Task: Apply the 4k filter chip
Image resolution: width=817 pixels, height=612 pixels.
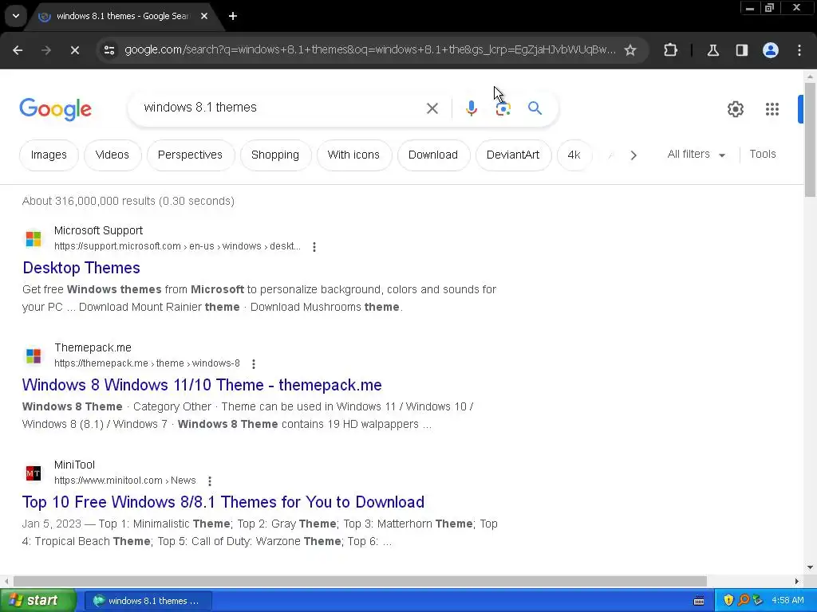Action: click(x=574, y=155)
